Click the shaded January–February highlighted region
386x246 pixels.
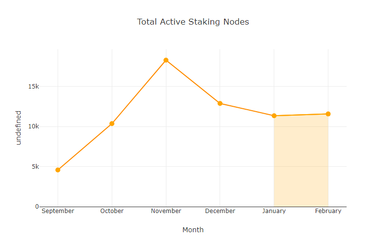pos(301,162)
